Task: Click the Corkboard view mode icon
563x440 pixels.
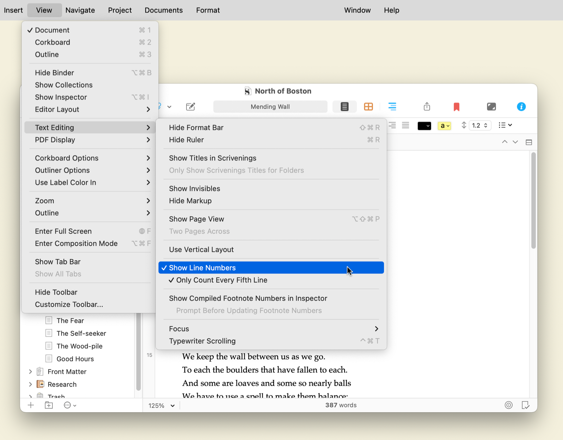Action: click(x=368, y=107)
